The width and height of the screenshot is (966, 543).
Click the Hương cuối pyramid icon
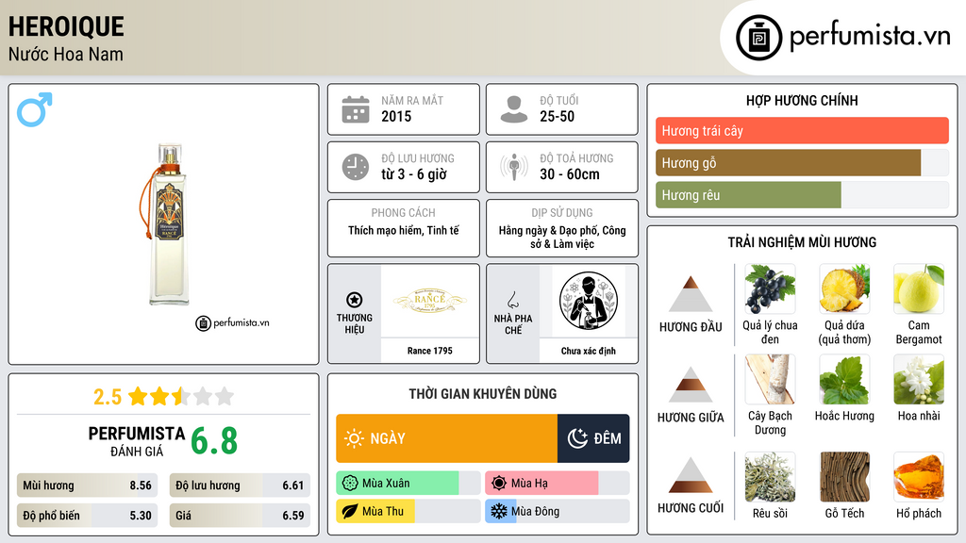coord(691,475)
